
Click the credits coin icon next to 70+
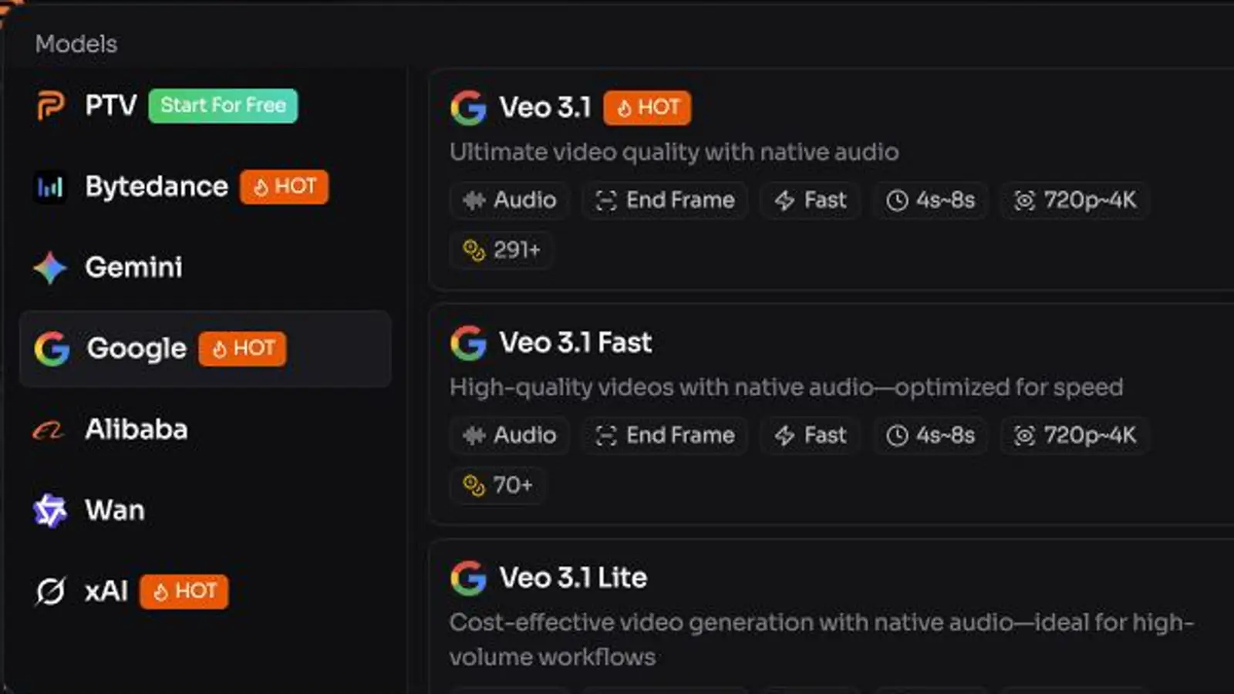coord(474,485)
